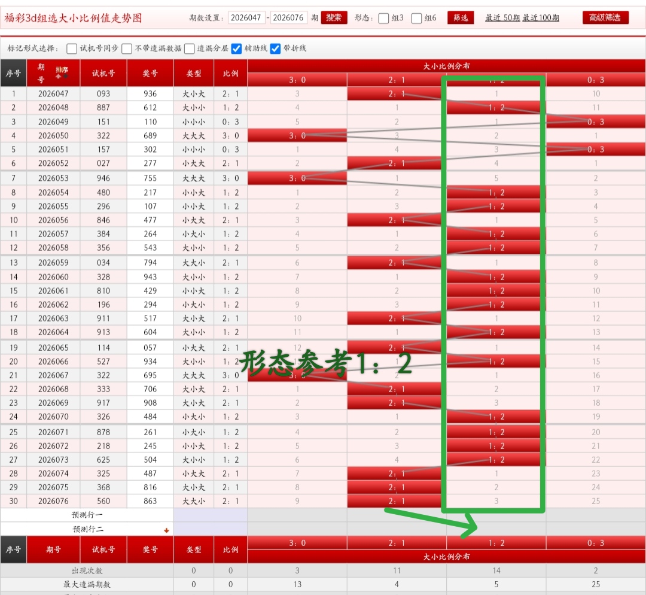Select issue 2026071 in table

tap(53, 432)
